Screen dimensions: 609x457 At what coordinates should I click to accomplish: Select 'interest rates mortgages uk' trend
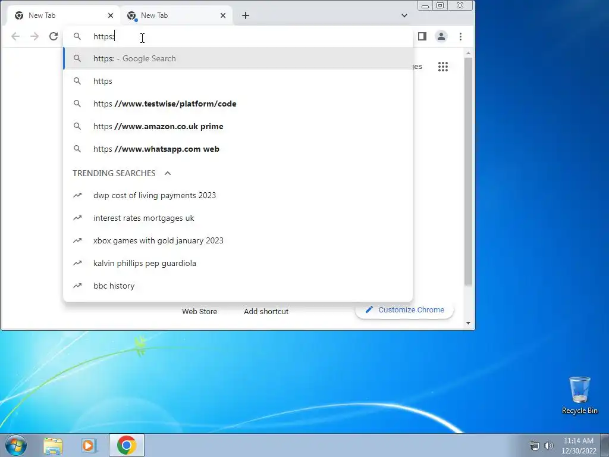coord(238,218)
